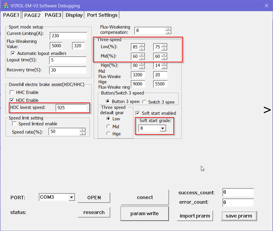273x231 pixels.
Task: Toggle Speed limited enable checkbox
Action: (14, 124)
